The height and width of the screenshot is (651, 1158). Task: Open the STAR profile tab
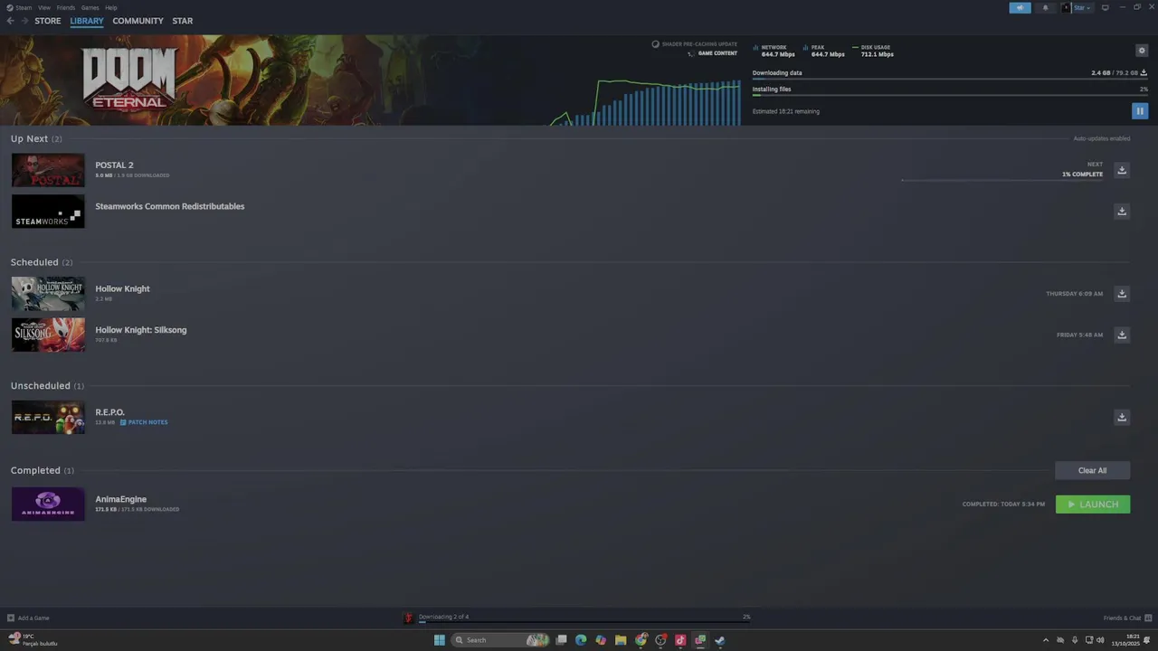click(183, 21)
